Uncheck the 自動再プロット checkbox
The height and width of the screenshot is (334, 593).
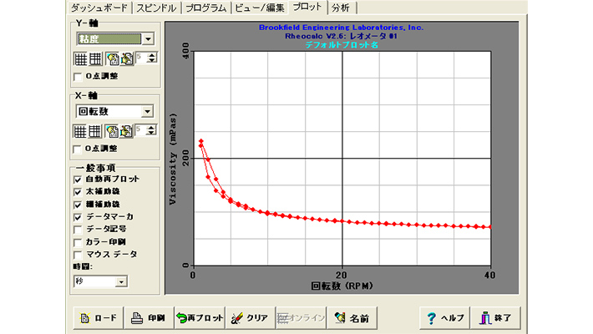click(79, 179)
